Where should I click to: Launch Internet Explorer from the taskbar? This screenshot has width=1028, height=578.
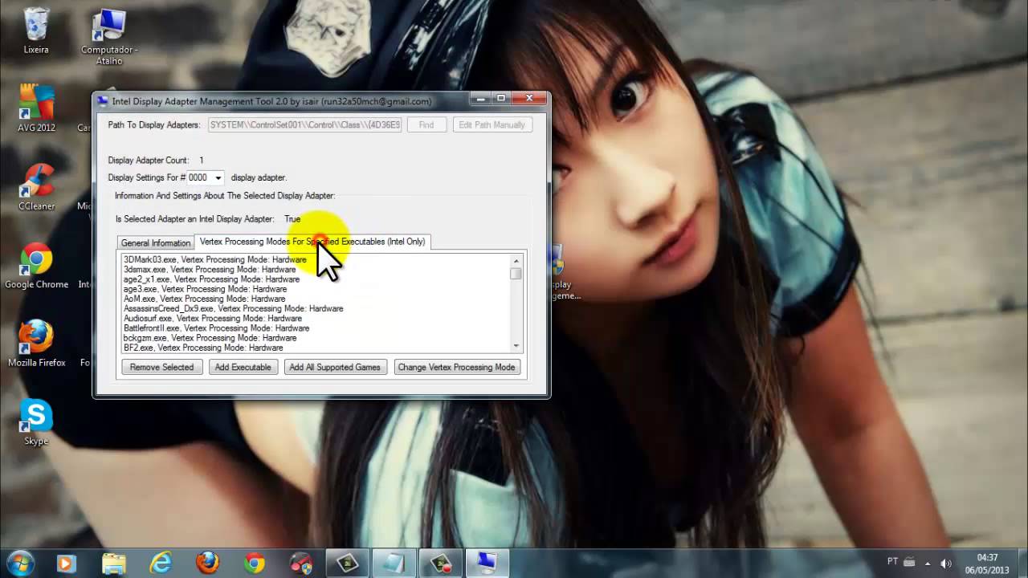[x=161, y=564]
